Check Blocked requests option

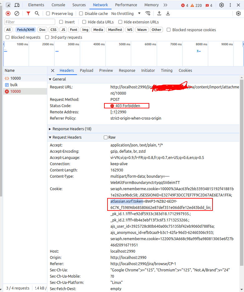[7, 37]
